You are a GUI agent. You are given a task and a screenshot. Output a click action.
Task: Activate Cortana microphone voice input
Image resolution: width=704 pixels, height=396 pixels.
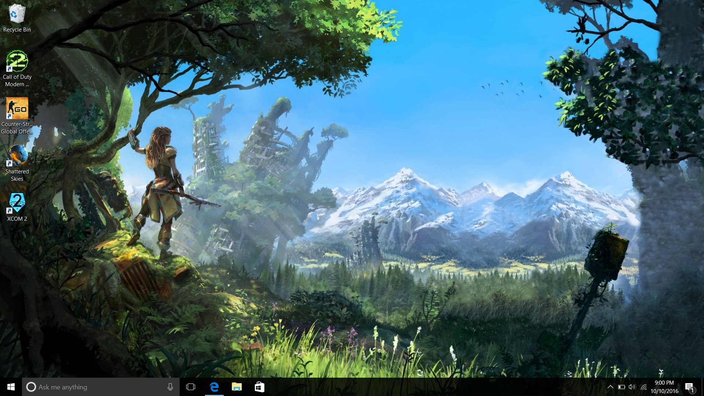170,387
